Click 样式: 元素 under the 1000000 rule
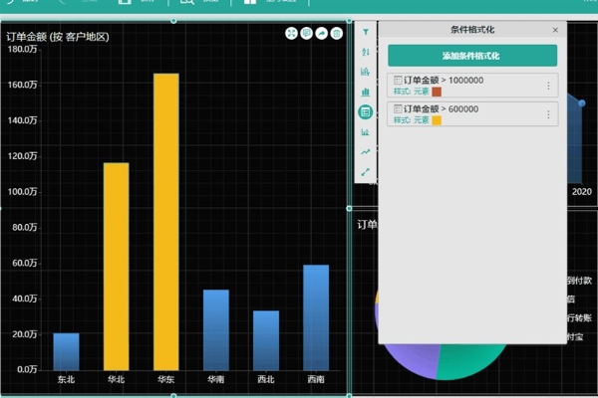598x398 pixels. (x=411, y=92)
